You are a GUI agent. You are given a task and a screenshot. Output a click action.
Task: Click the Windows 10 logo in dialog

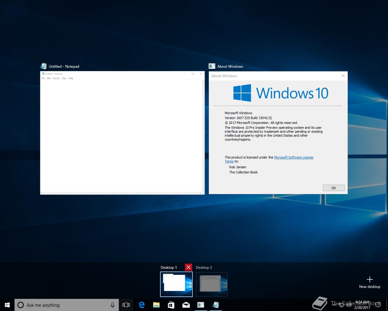pyautogui.click(x=281, y=93)
